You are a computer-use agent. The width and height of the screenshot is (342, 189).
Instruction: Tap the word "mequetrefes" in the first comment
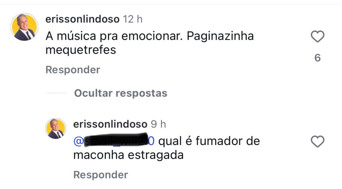[80, 50]
